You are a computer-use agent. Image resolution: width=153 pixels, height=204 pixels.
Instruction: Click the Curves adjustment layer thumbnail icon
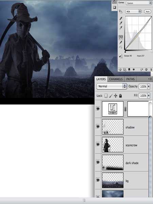[x=113, y=109]
